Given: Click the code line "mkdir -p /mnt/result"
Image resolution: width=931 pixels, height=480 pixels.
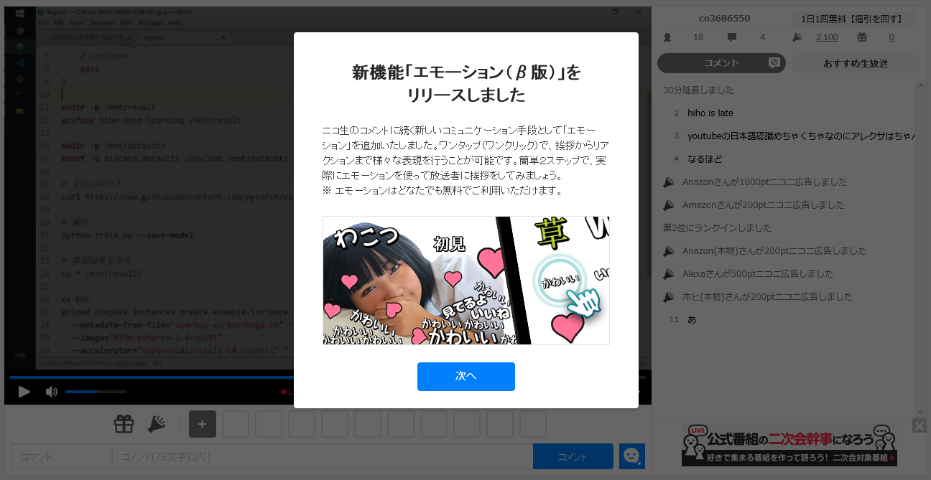Looking at the screenshot, I should click(108, 108).
